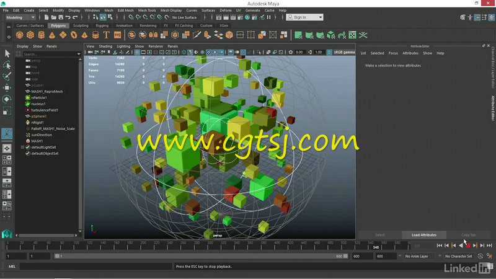Click the Mirror geometry shelf icon
The width and height of the screenshot is (496, 279).
153,35
